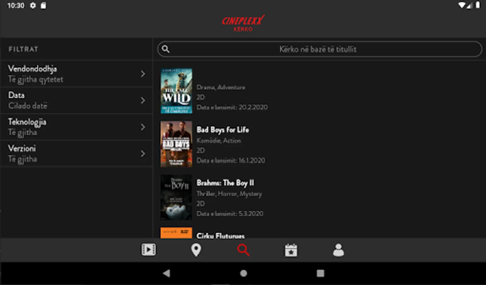The width and height of the screenshot is (486, 285).
Task: Open the movies program tab icon
Action: pos(148,250)
